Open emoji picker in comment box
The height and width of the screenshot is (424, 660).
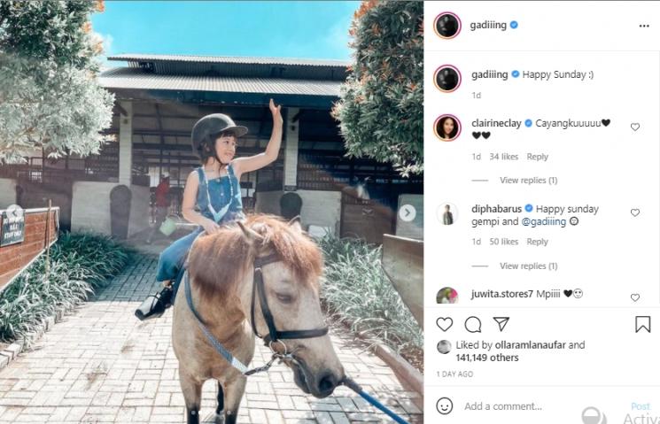click(x=445, y=406)
